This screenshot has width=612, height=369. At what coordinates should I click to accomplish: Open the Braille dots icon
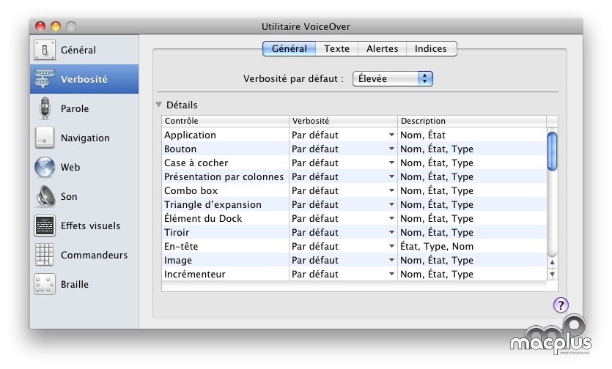pyautogui.click(x=45, y=284)
